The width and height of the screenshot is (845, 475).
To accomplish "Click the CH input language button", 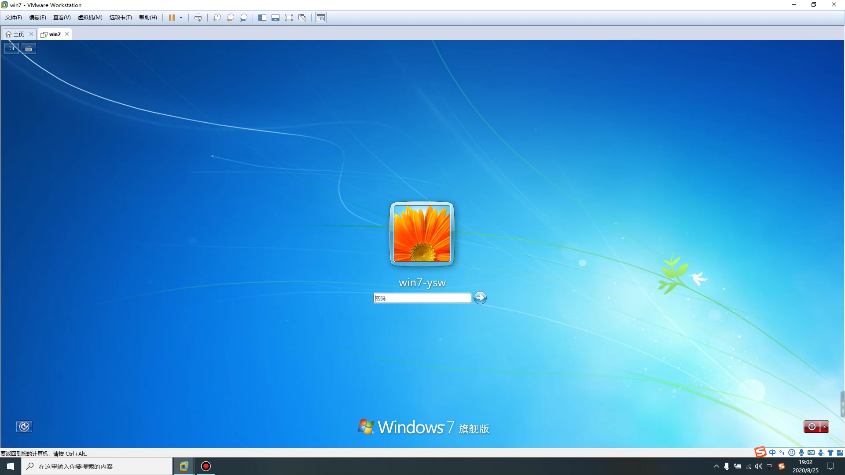I will [11, 48].
